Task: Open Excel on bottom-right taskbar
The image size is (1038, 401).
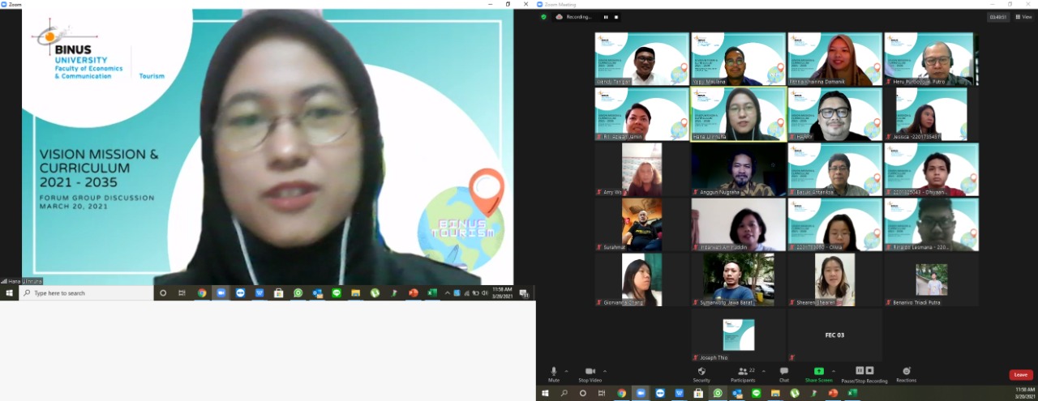Action: (852, 393)
